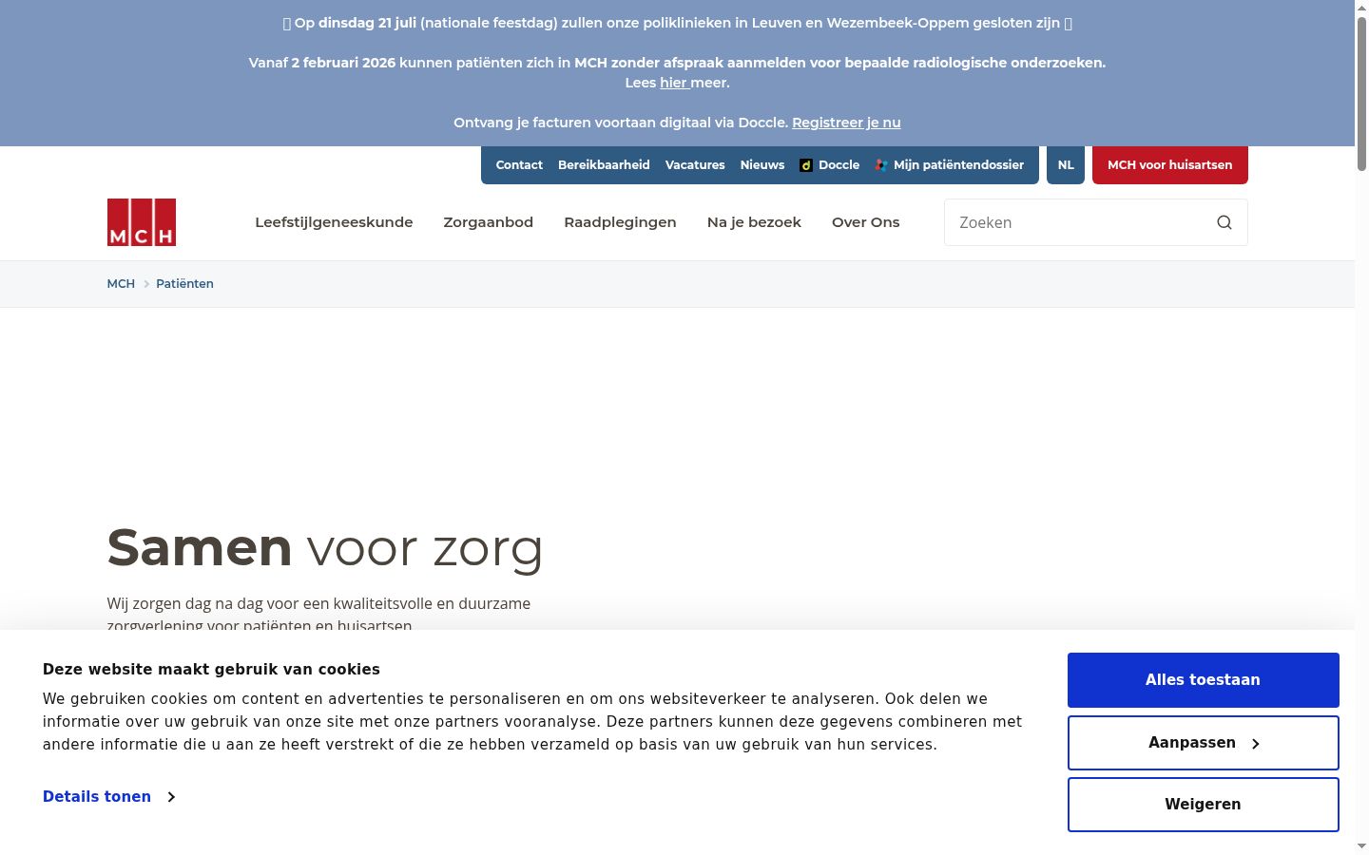Click the search magnifier icon
This screenshot has width=1369, height=855.
coord(1224,222)
